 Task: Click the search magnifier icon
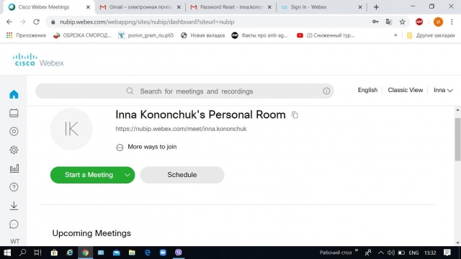(x=130, y=91)
